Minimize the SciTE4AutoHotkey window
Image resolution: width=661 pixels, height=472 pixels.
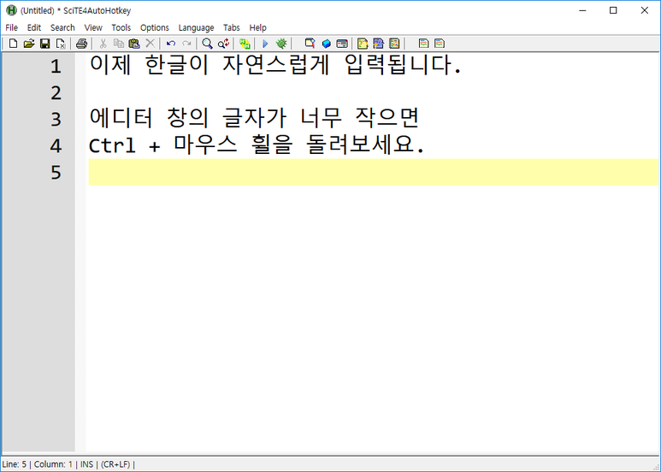click(x=582, y=10)
